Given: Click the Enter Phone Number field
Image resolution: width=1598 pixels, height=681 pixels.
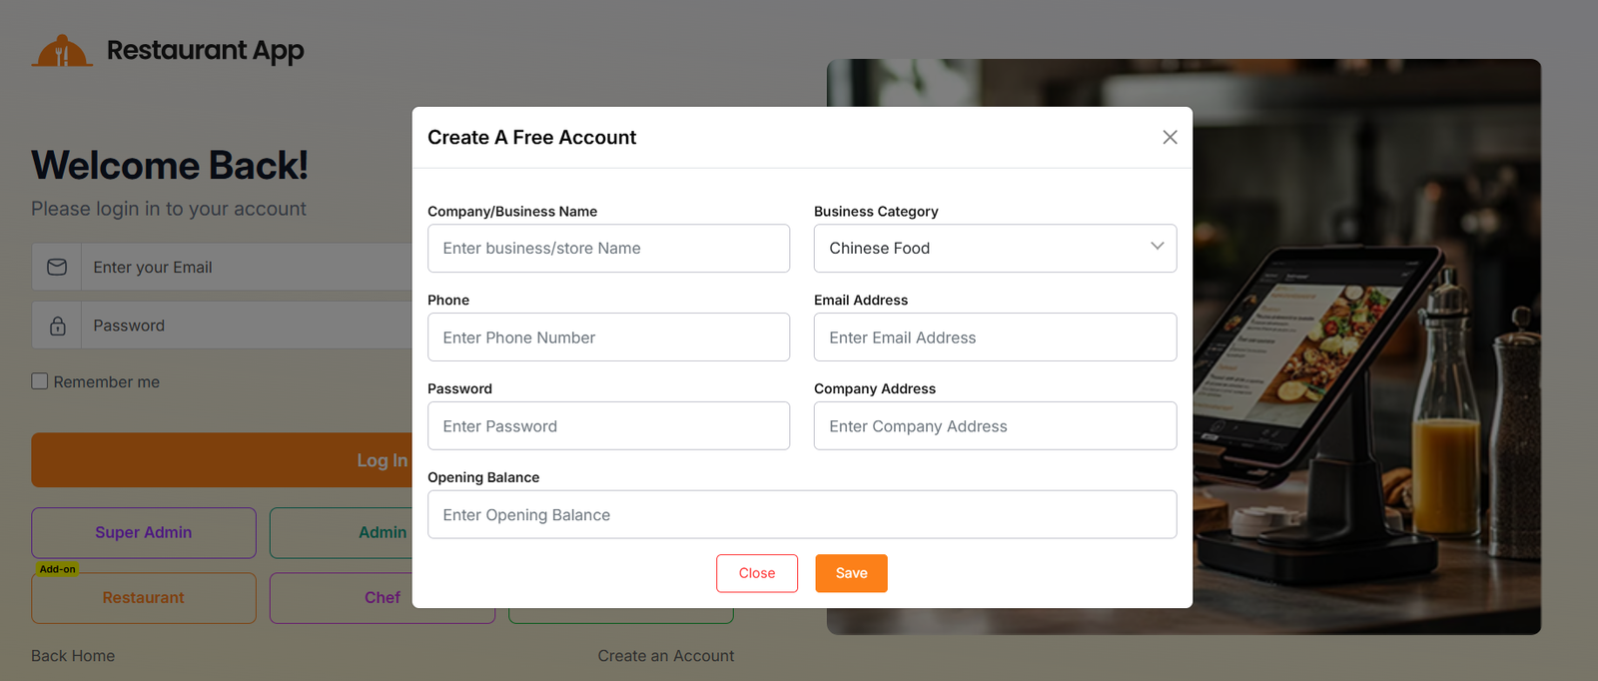Looking at the screenshot, I should 608,338.
